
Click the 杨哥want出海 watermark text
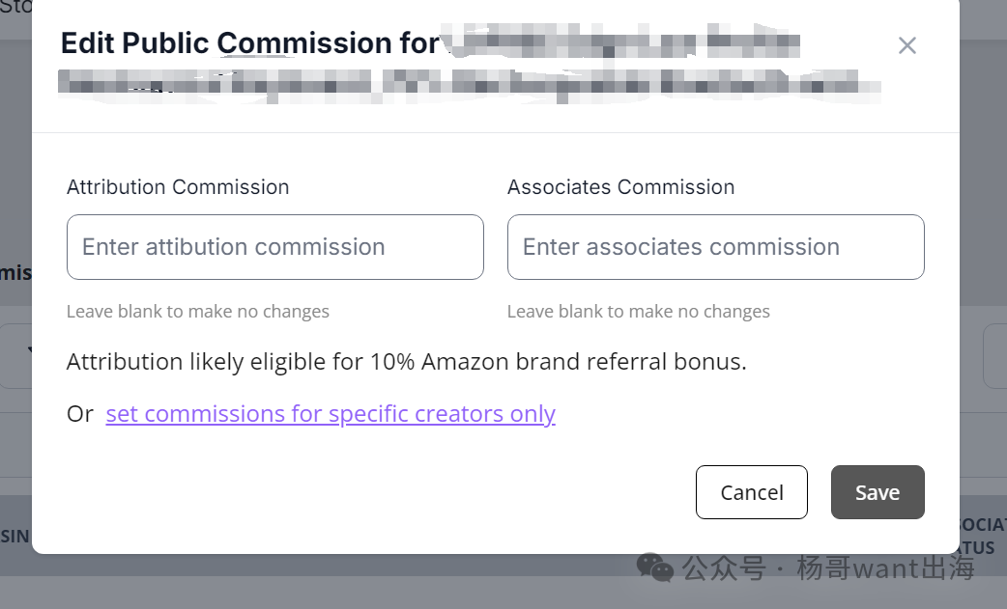[x=884, y=568]
